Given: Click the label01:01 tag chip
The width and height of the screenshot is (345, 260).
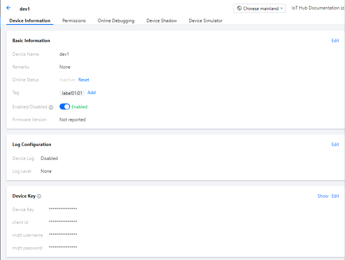Looking at the screenshot, I should pyautogui.click(x=72, y=93).
